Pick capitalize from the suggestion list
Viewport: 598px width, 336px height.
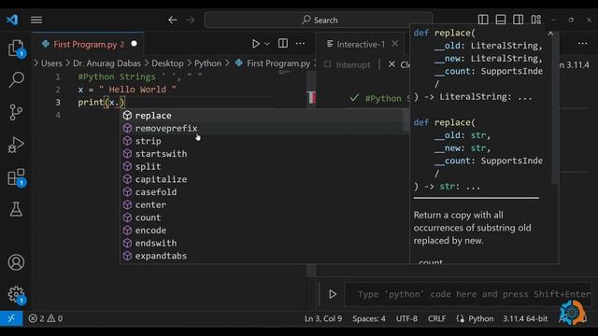tap(263, 179)
